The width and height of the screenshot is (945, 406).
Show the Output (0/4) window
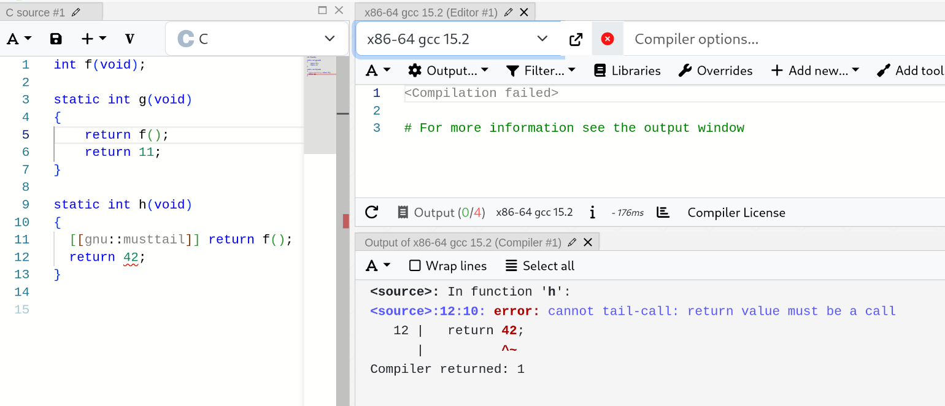(441, 212)
